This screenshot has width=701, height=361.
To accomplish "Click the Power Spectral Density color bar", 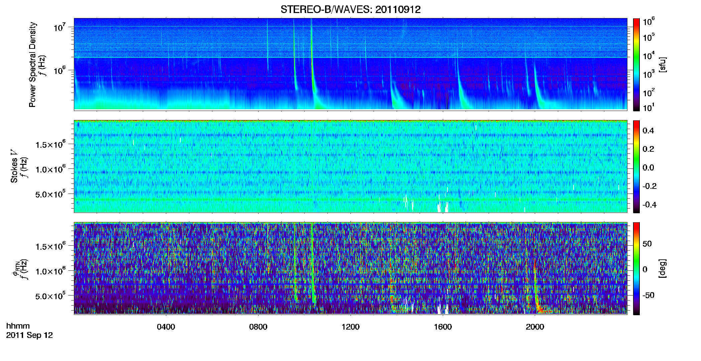I will click(x=636, y=65).
